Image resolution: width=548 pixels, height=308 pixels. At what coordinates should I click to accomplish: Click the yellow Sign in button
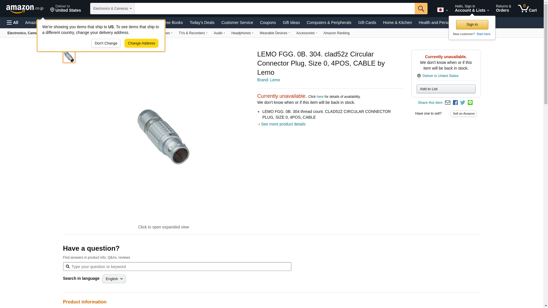click(472, 25)
